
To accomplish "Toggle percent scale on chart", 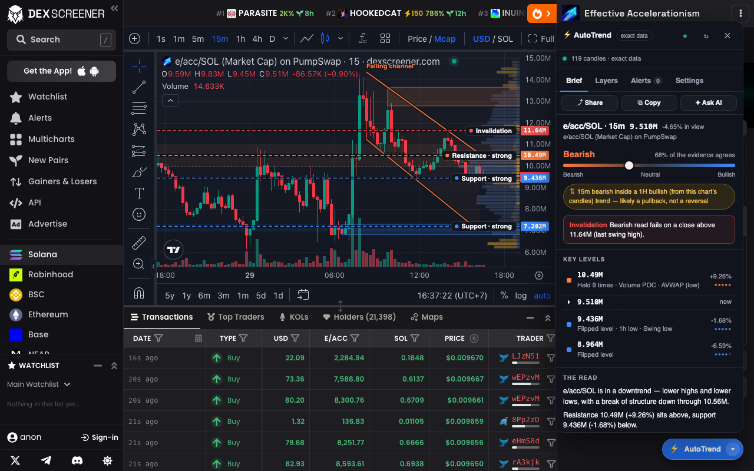I will (504, 296).
